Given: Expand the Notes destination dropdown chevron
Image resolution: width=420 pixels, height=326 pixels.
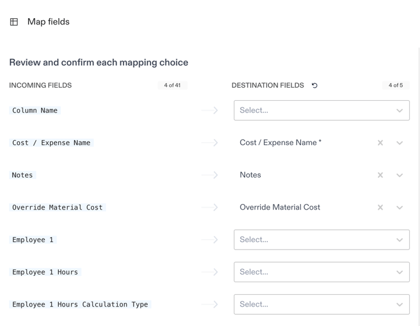Looking at the screenshot, I should [x=399, y=175].
